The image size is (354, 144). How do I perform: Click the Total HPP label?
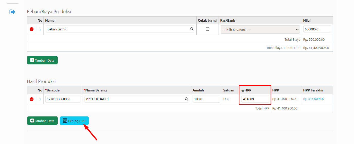(x=262, y=108)
